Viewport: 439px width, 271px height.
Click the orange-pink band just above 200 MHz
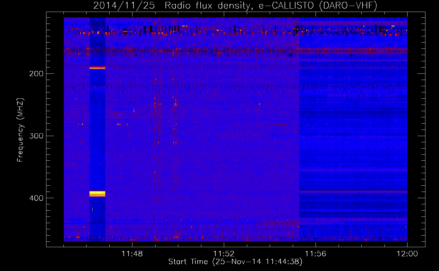click(97, 68)
